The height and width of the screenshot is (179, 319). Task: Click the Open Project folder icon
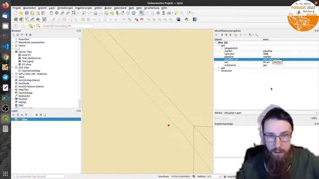(x=21, y=13)
